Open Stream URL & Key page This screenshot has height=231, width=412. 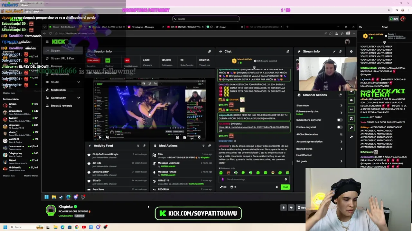[62, 58]
